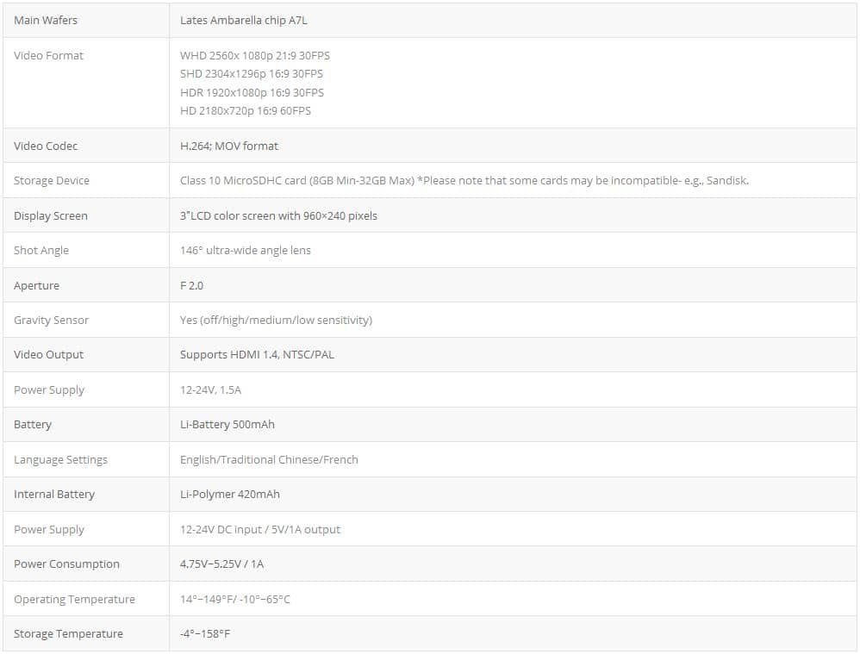This screenshot has height=654, width=860.
Task: Click the F 2.0 aperture value
Action: (x=191, y=285)
